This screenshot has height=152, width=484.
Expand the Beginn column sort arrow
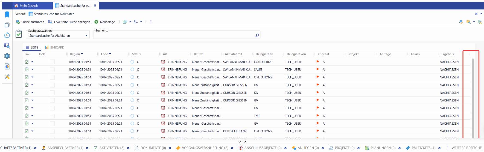(82, 54)
